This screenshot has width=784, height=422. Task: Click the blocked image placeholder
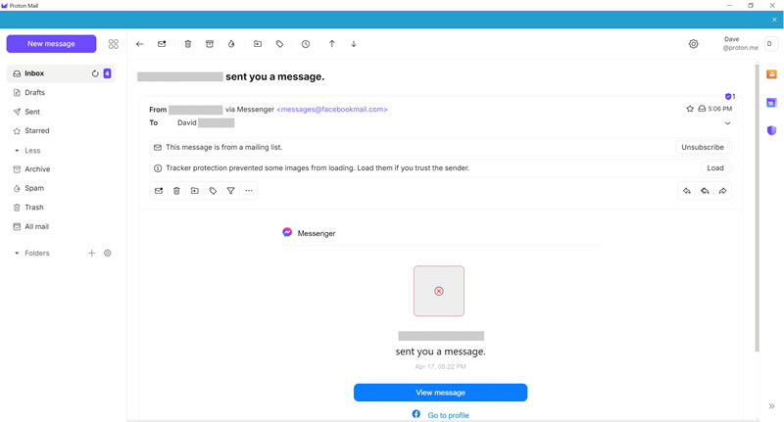click(x=439, y=291)
